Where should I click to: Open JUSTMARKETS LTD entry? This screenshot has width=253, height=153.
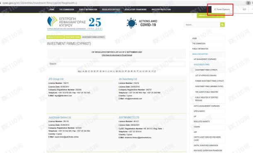point(129,117)
